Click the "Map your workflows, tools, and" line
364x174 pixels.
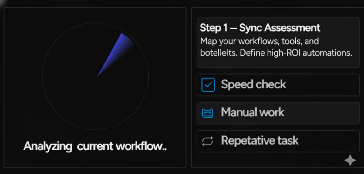pos(259,41)
